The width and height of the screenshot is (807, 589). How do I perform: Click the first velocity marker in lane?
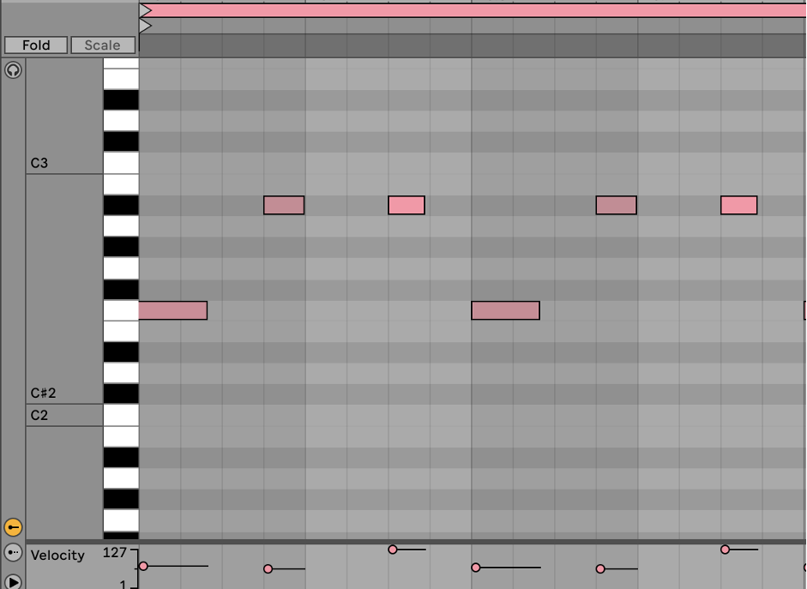tap(143, 567)
